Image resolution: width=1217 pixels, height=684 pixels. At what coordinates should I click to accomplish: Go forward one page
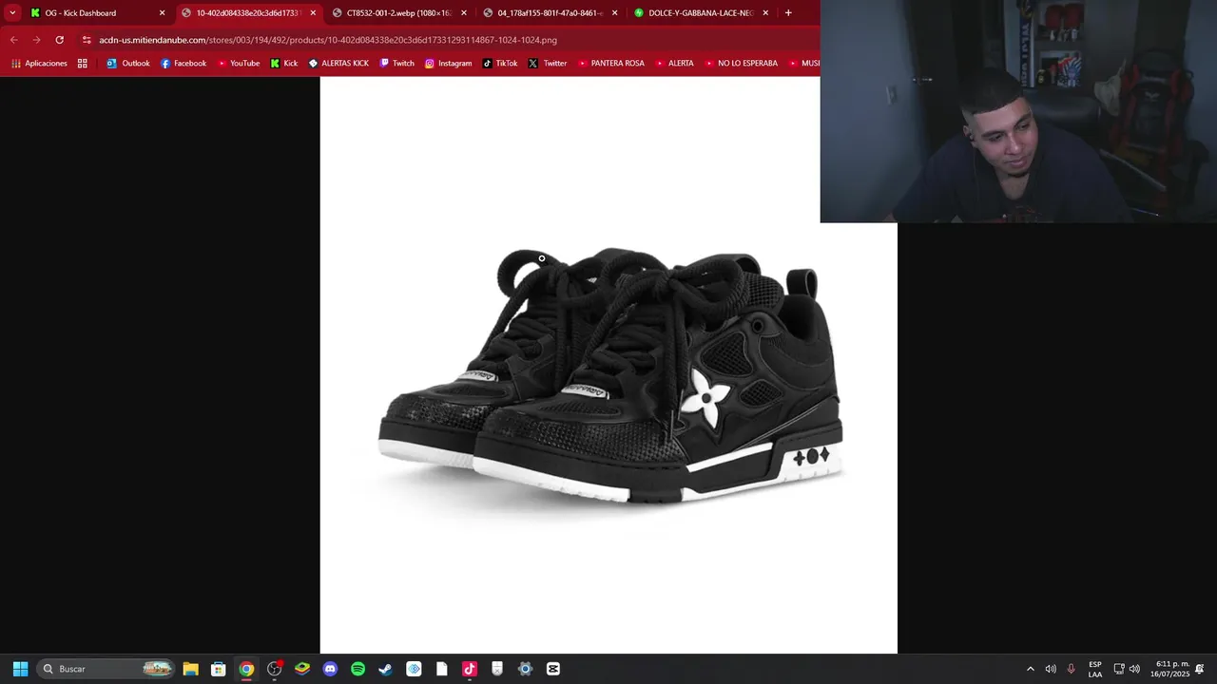click(x=36, y=40)
